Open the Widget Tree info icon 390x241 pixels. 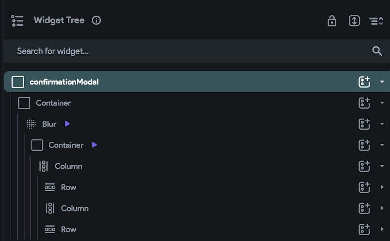[96, 20]
